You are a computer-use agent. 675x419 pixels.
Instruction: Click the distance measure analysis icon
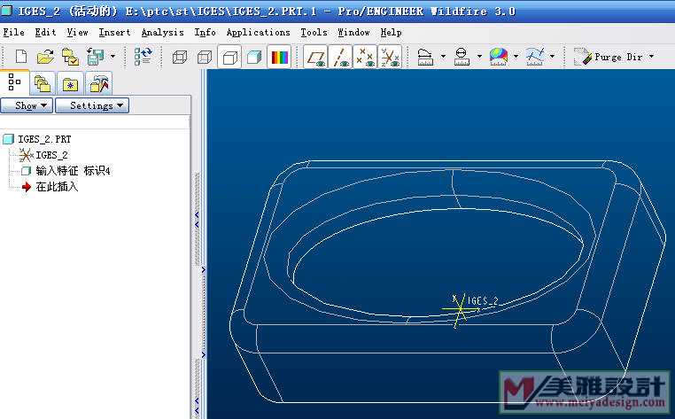click(425, 57)
